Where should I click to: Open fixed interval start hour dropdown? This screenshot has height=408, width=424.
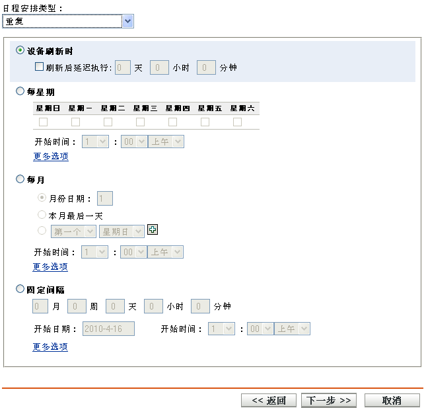click(x=221, y=329)
